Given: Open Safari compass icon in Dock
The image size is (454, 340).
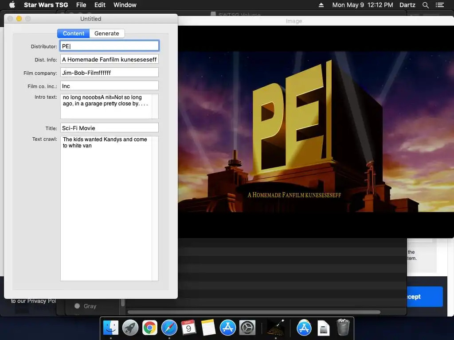Looking at the screenshot, I should point(169,328).
